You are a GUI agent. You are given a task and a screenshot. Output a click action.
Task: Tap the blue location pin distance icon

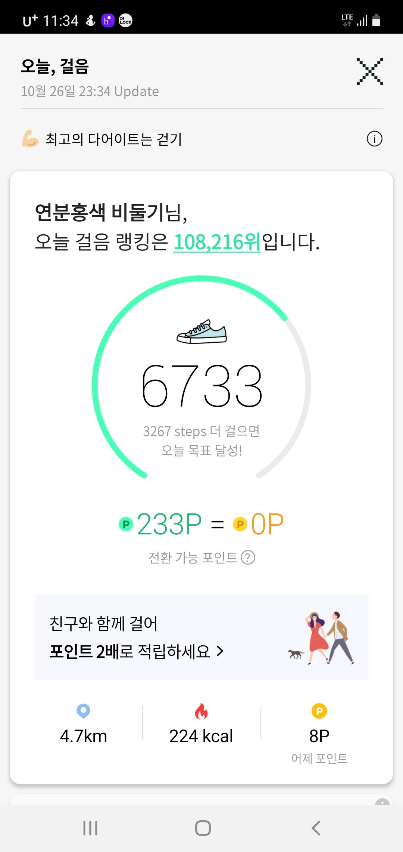83,711
